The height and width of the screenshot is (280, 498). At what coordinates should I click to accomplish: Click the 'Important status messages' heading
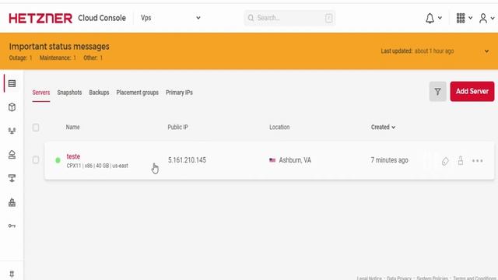[x=59, y=47]
